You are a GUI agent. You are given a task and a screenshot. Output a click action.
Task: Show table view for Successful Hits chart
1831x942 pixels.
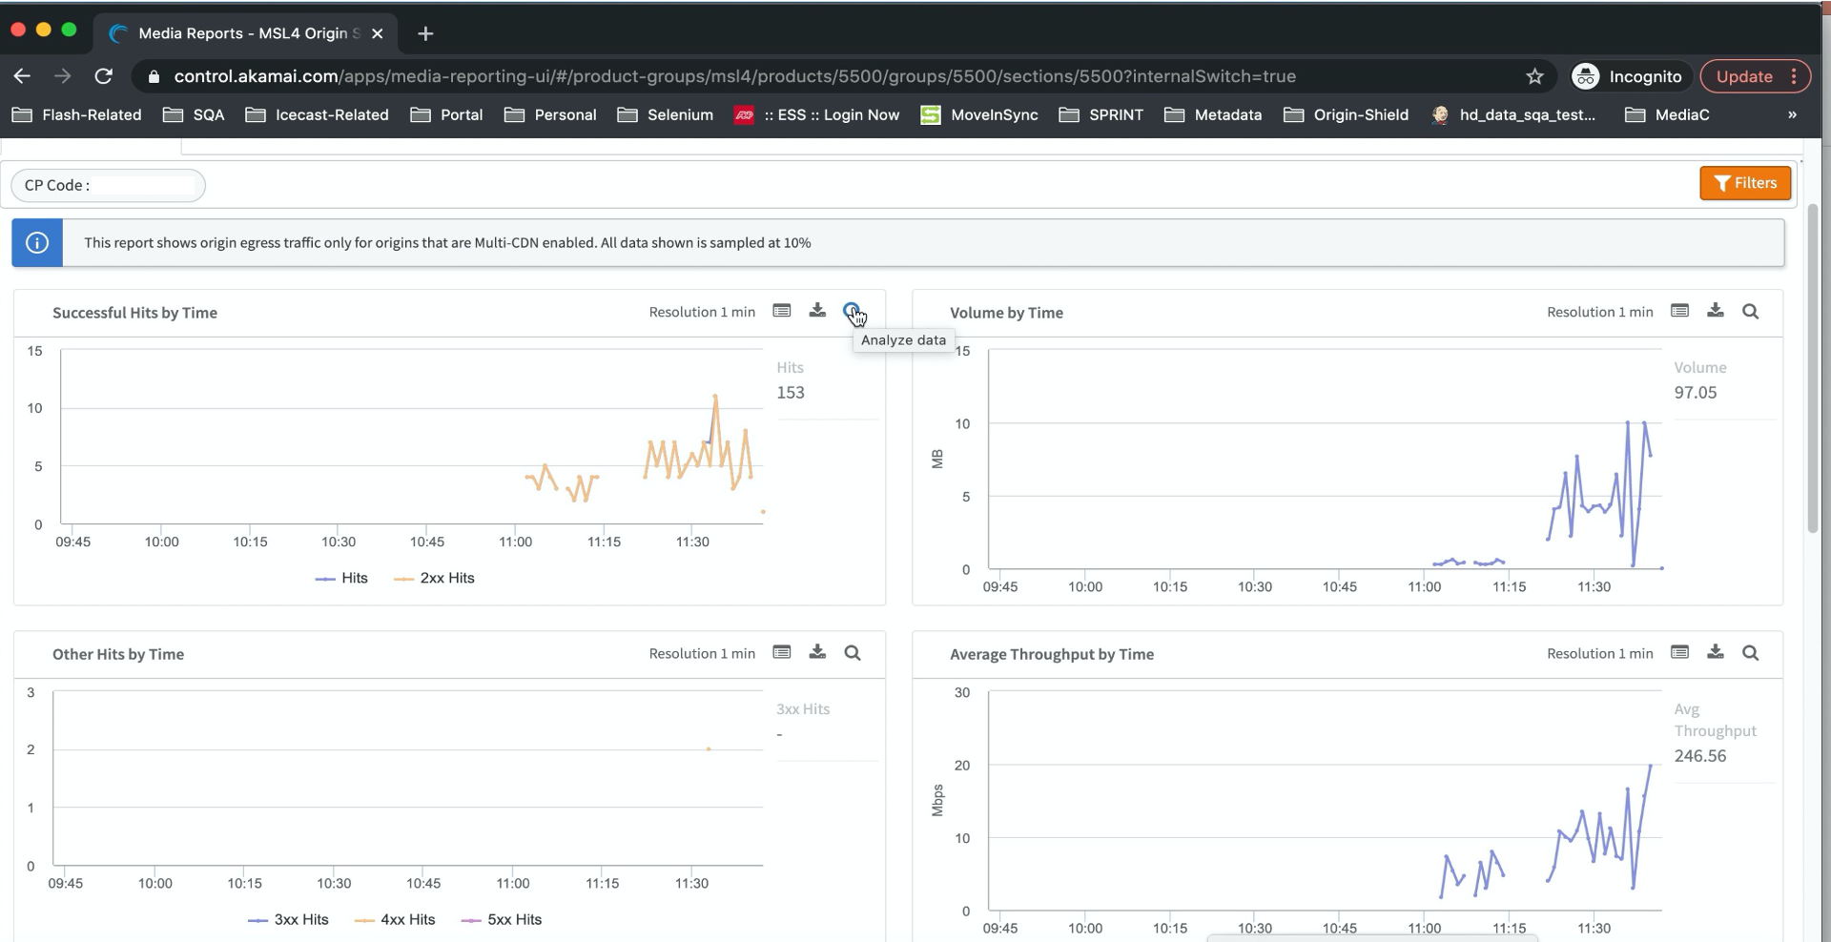click(x=782, y=311)
